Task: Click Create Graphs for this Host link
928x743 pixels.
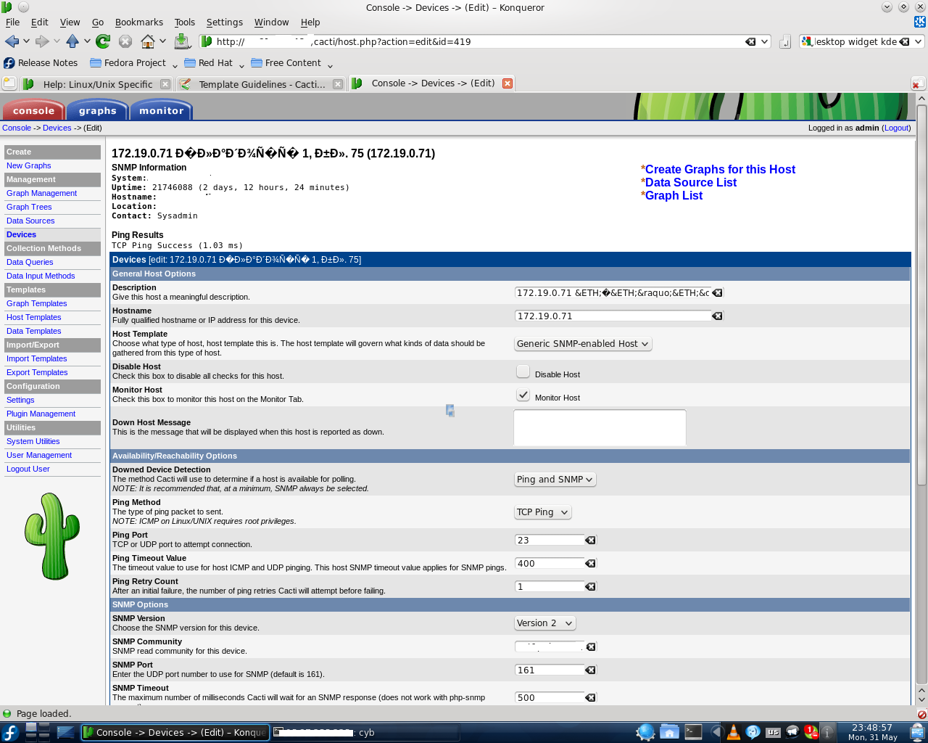Action: coord(720,169)
